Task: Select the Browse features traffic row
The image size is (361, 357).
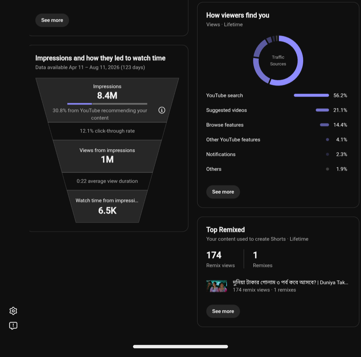Action: tap(276, 125)
